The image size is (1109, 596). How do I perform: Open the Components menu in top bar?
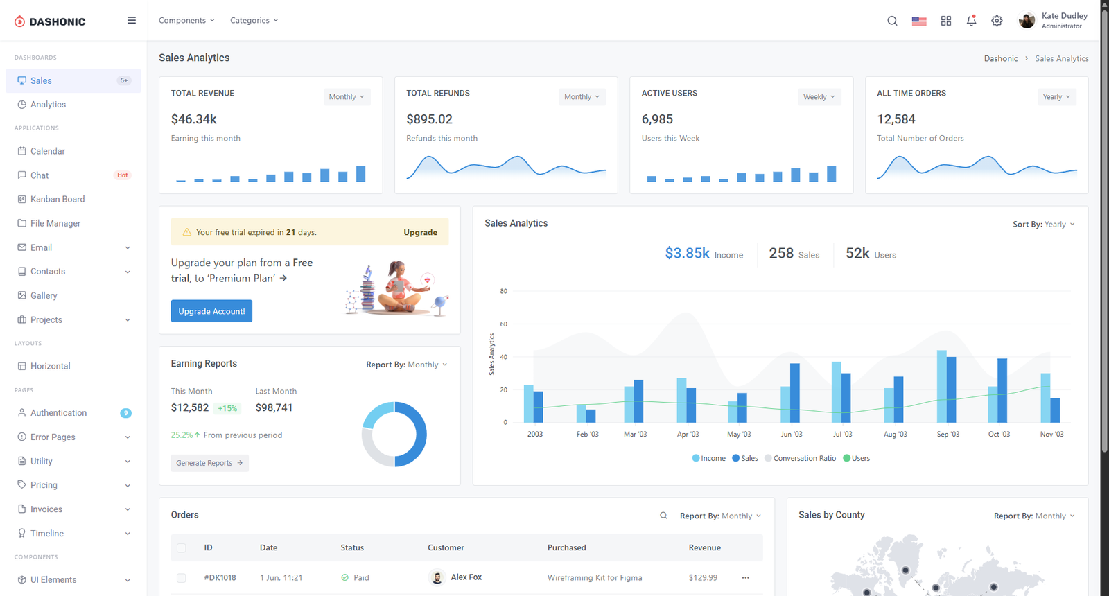(x=186, y=21)
